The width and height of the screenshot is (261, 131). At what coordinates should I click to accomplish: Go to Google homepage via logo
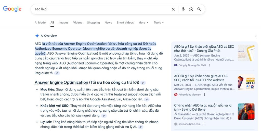(x=12, y=9)
